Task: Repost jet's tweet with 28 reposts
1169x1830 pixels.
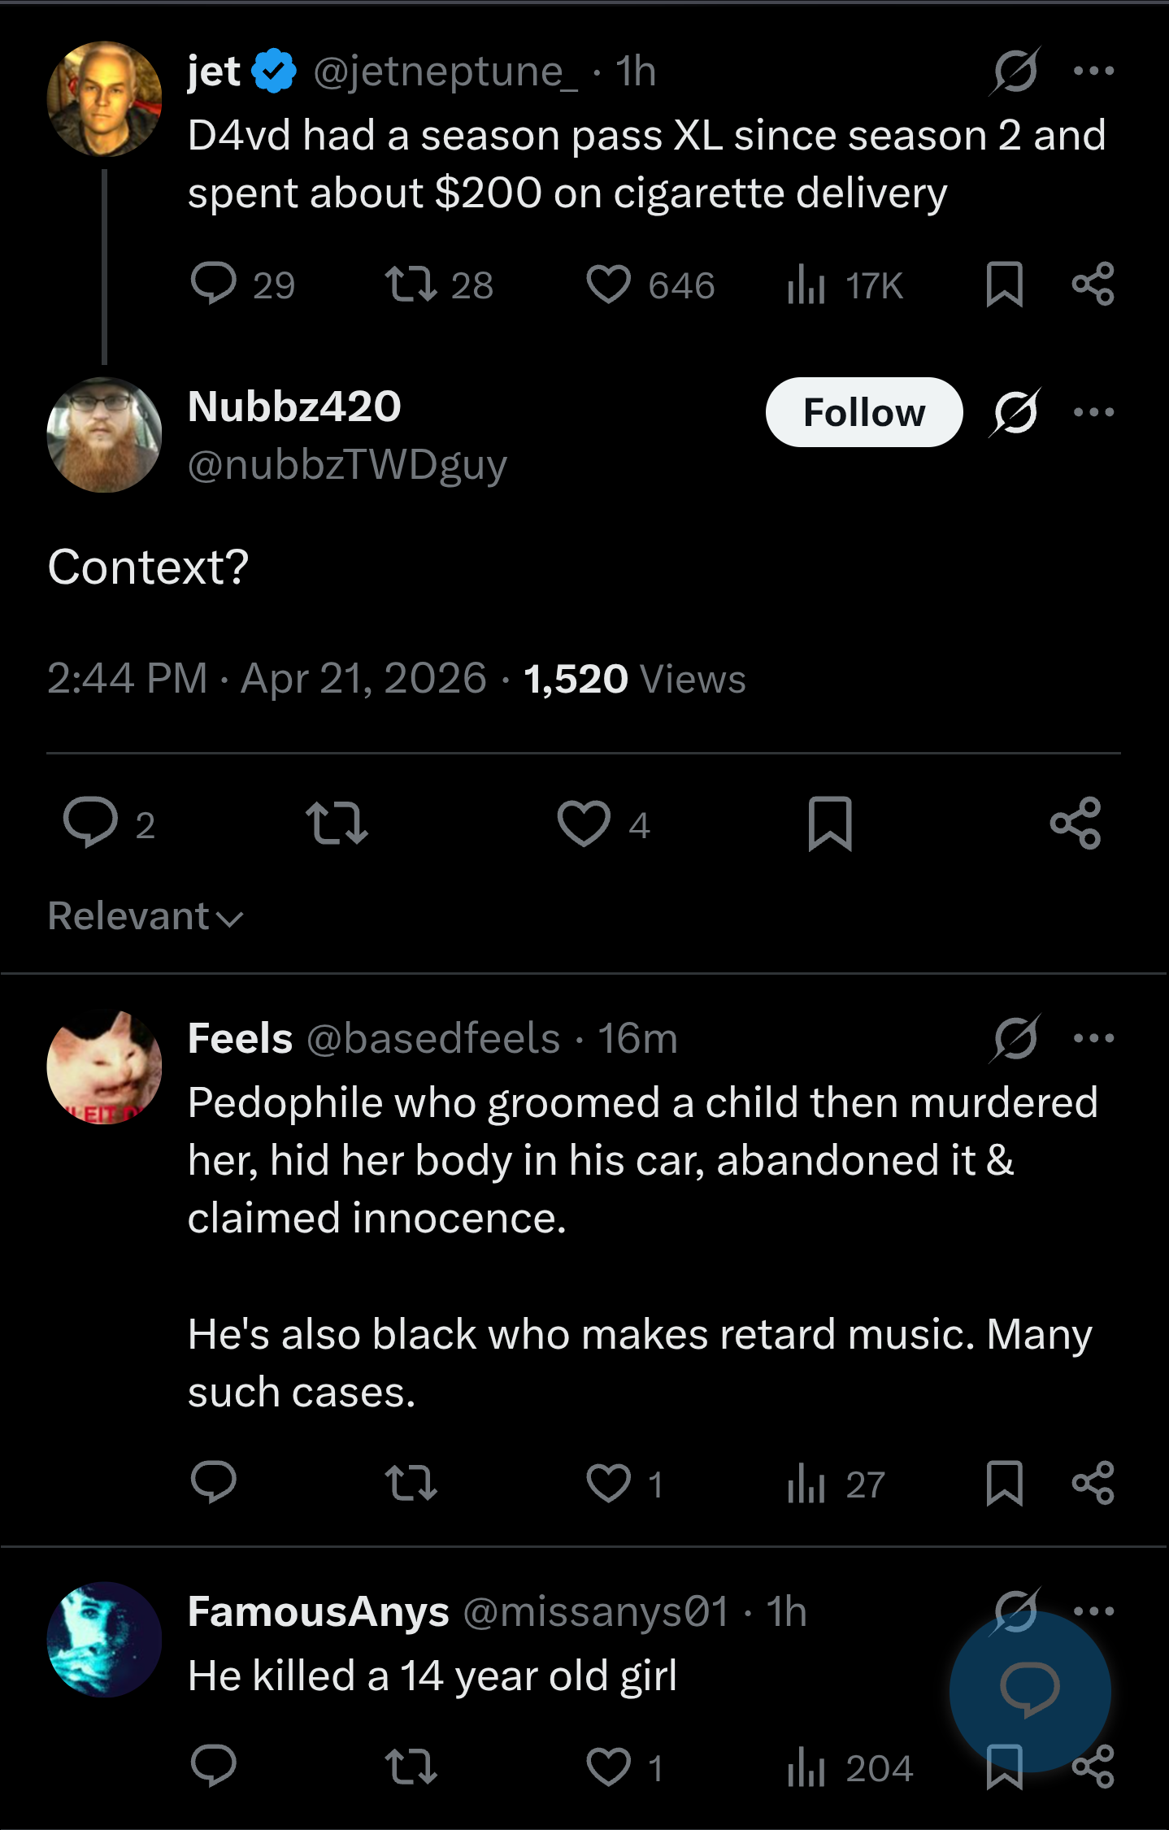Action: point(411,285)
